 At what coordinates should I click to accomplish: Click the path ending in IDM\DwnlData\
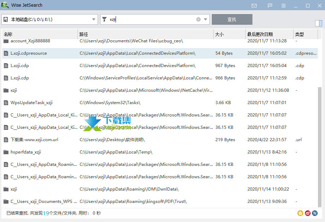click(129, 189)
